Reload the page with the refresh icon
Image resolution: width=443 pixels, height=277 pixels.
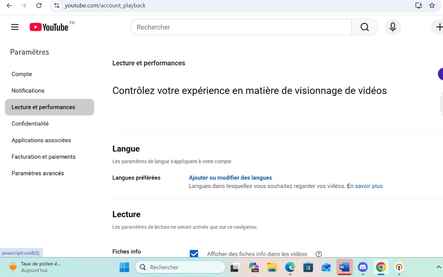click(40, 6)
